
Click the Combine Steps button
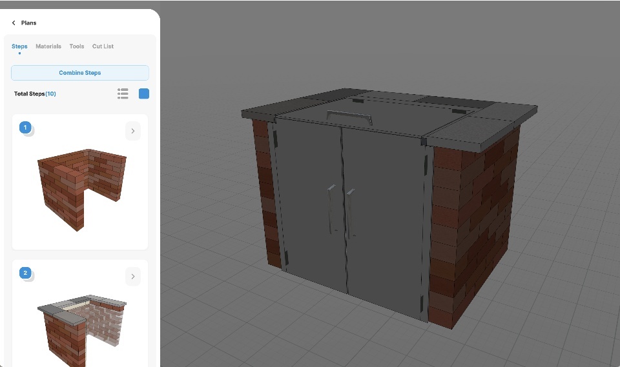[x=80, y=73]
